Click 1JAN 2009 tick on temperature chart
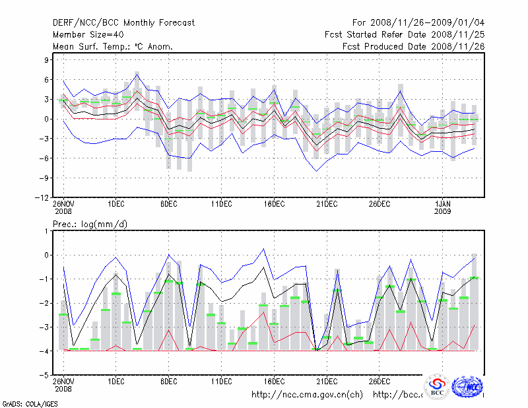Viewport: 528px width, 408px height. click(444, 207)
